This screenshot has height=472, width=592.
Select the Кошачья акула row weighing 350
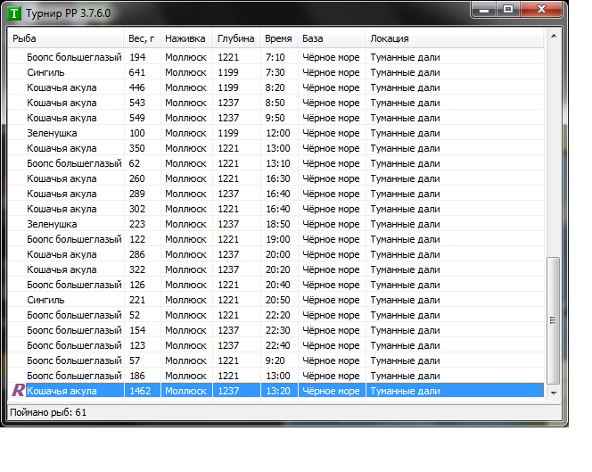click(x=276, y=148)
